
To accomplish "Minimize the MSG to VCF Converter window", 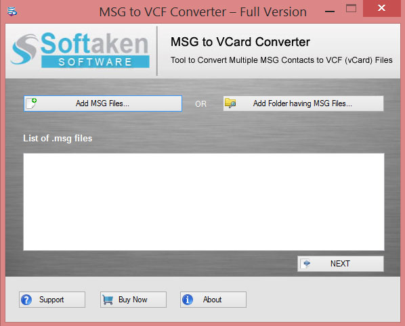I will click(330, 11).
